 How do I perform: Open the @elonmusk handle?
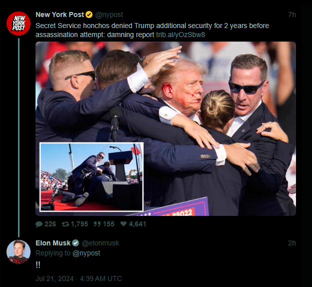coord(100,243)
